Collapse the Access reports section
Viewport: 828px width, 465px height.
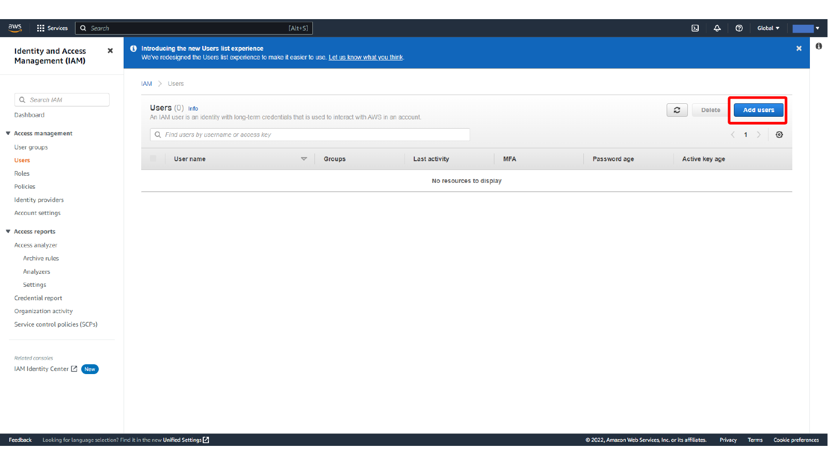point(8,231)
